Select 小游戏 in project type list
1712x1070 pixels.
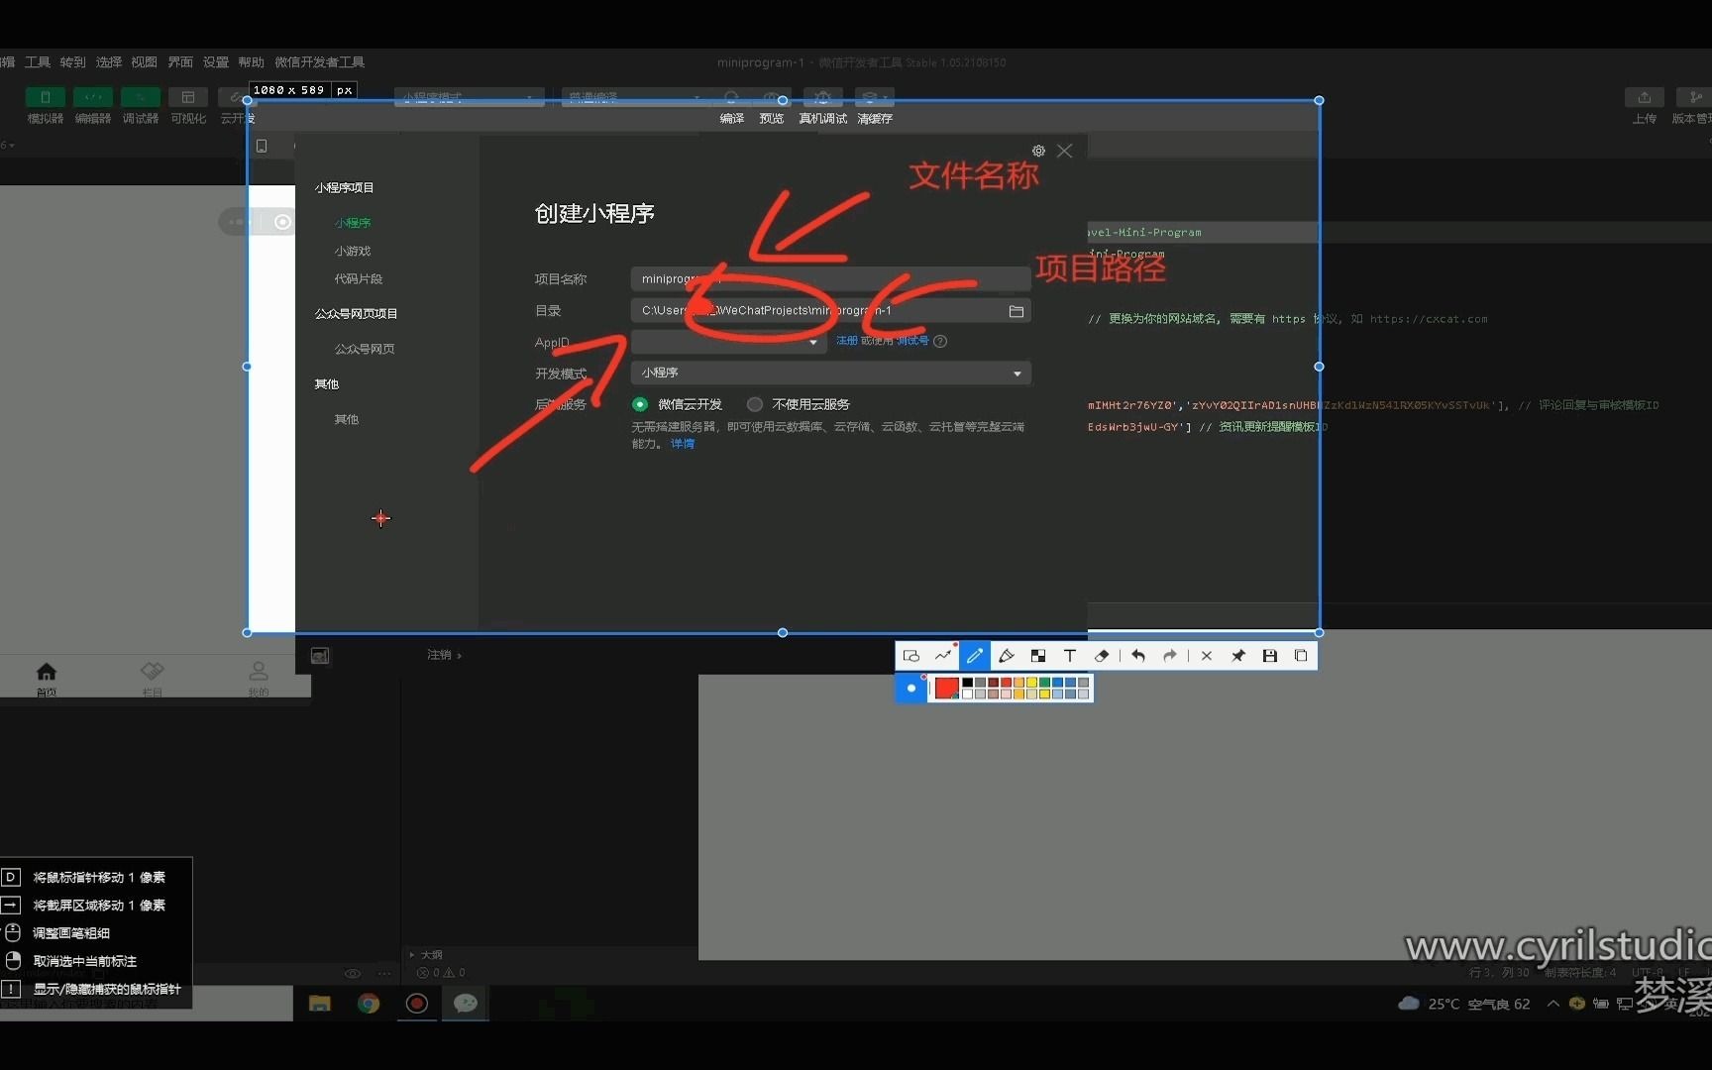coord(353,251)
